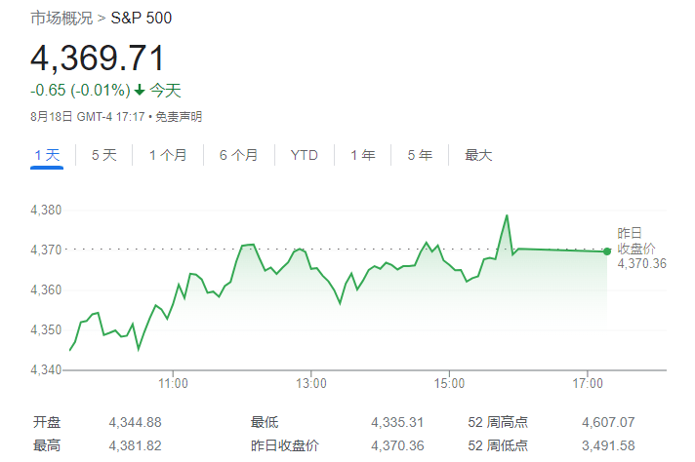Click the 最低 value 4,335.31
The image size is (695, 462).
click(x=397, y=422)
